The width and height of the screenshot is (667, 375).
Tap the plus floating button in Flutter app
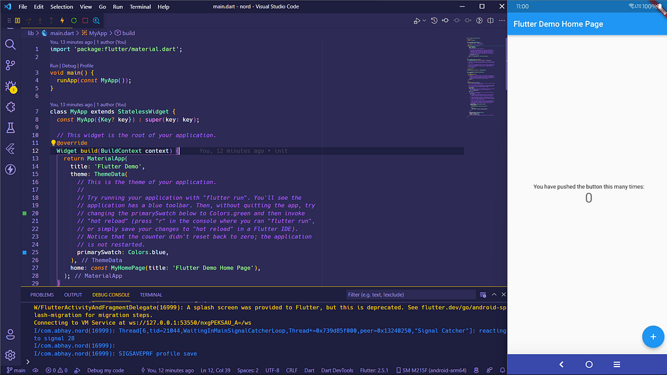pyautogui.click(x=653, y=337)
